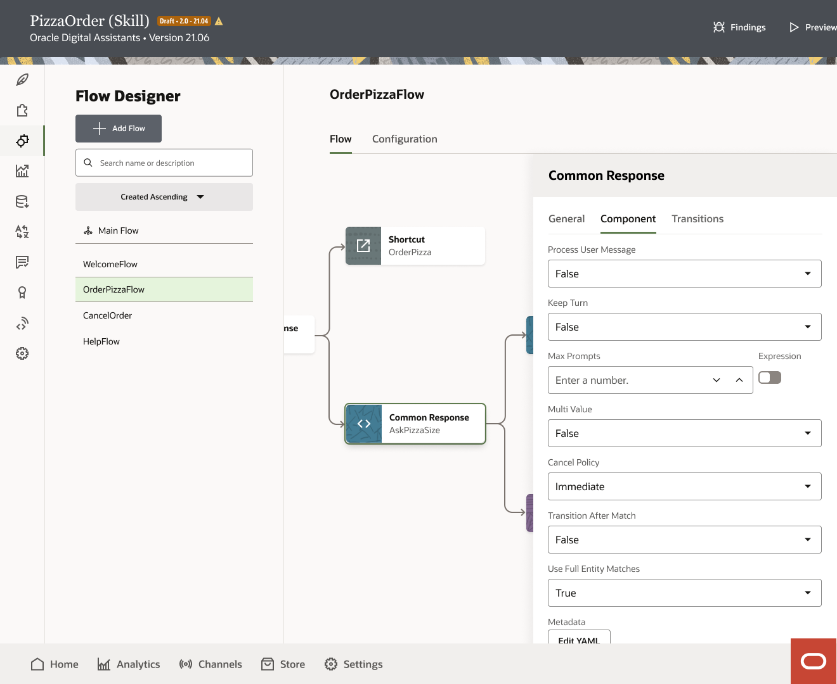
Task: Click the Max Prompts number field
Action: [651, 380]
